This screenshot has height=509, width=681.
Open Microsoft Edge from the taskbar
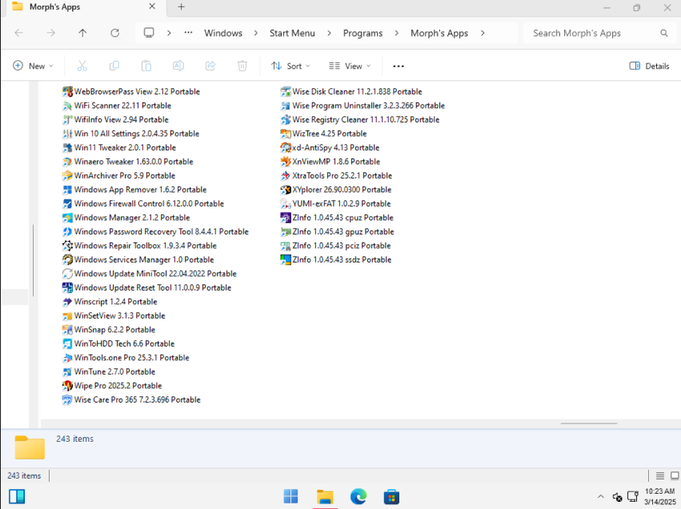pyautogui.click(x=359, y=496)
